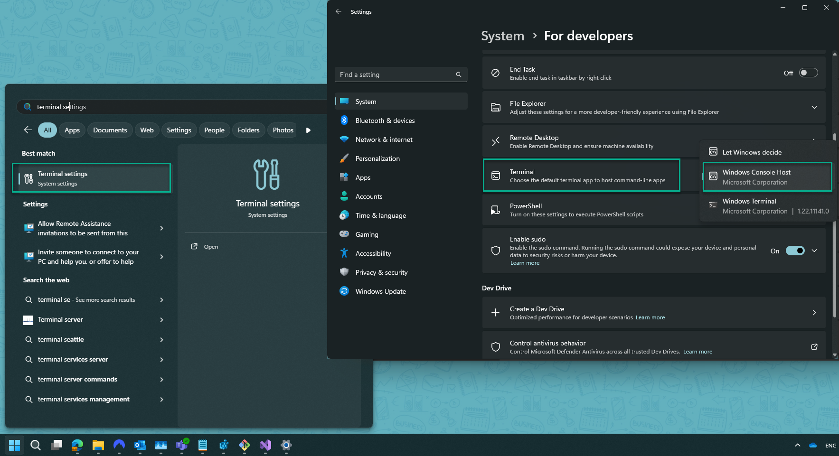
Task: Open Notepad from the taskbar
Action: click(203, 445)
